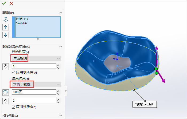Click the 轮廓(Sketch6) callout label
This screenshot has height=119, width=187.
tap(145, 104)
